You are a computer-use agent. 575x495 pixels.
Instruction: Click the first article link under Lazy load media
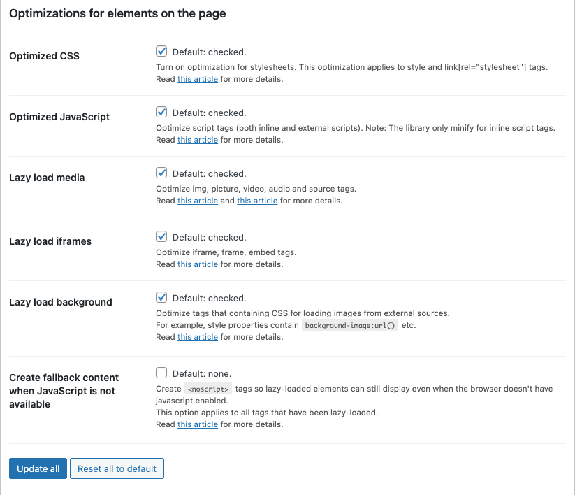[x=198, y=200]
